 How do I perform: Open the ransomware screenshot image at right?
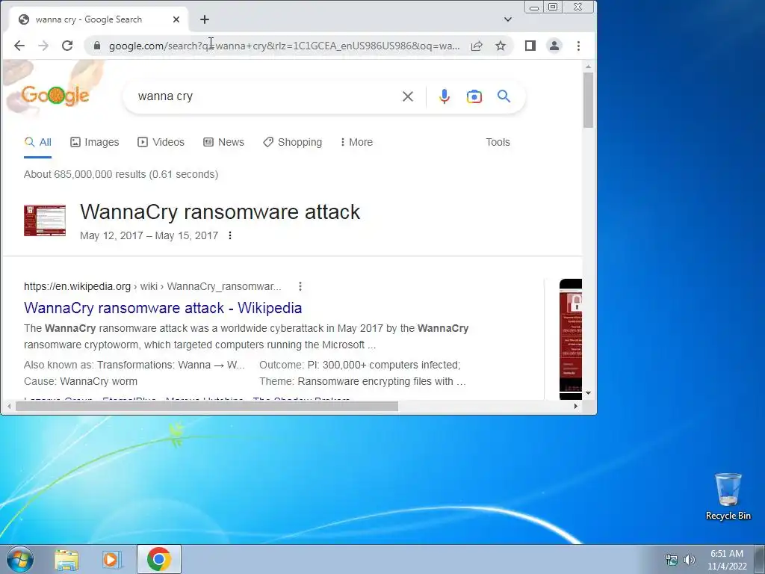click(570, 339)
